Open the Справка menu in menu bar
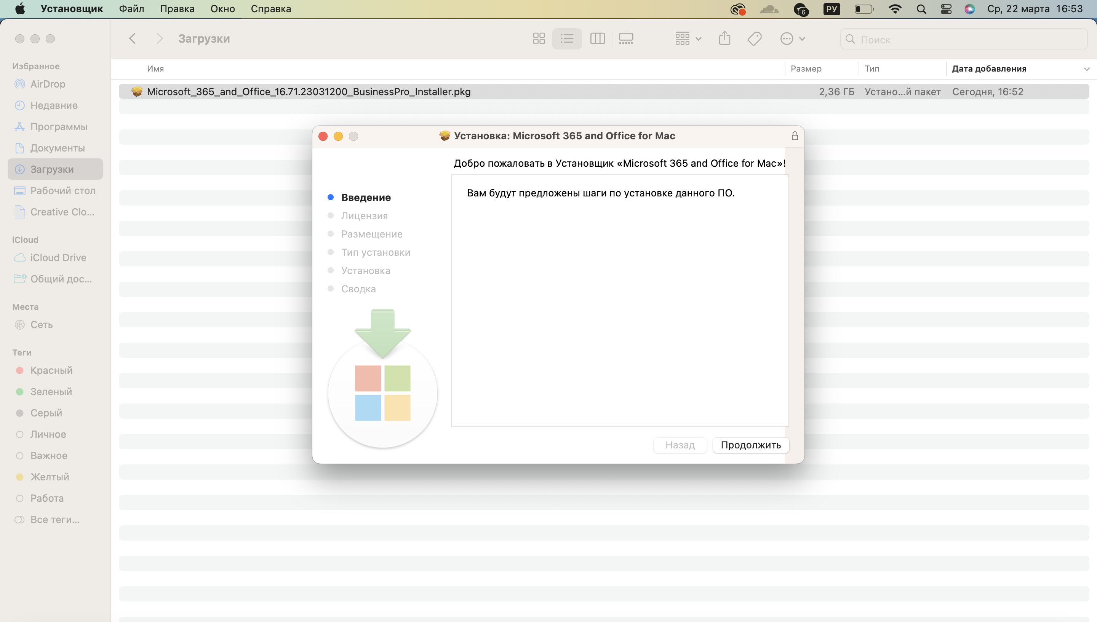The width and height of the screenshot is (1097, 622). coord(270,8)
